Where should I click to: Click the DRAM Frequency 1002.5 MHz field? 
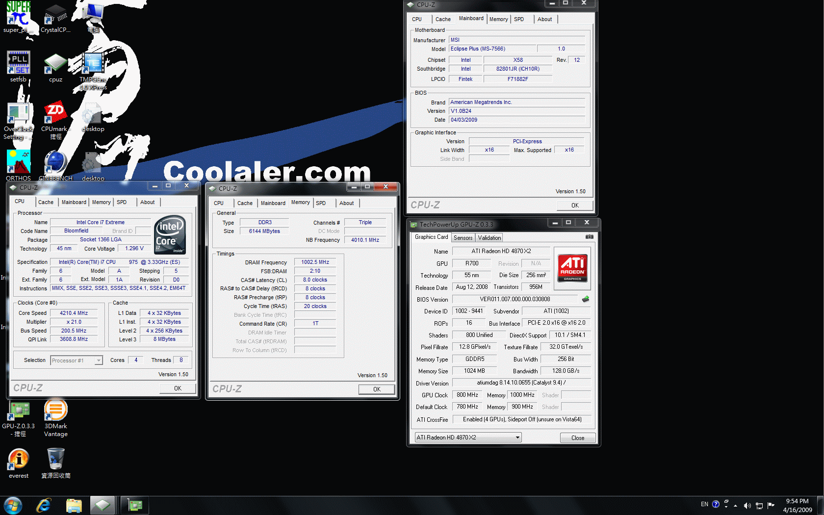(315, 262)
